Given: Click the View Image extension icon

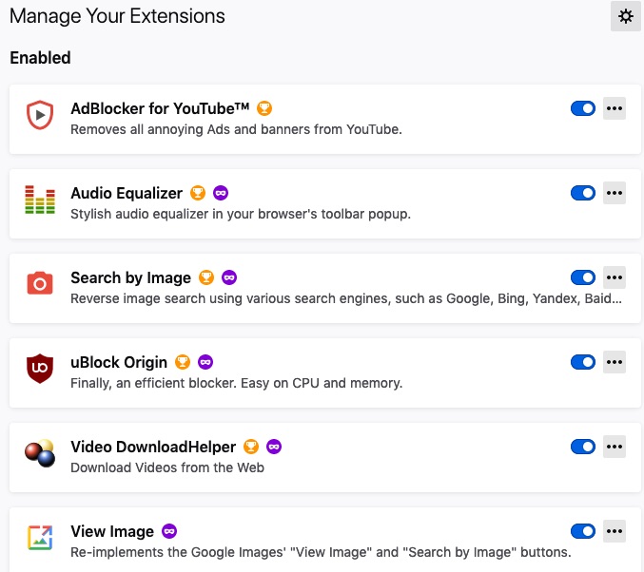Looking at the screenshot, I should 40,538.
